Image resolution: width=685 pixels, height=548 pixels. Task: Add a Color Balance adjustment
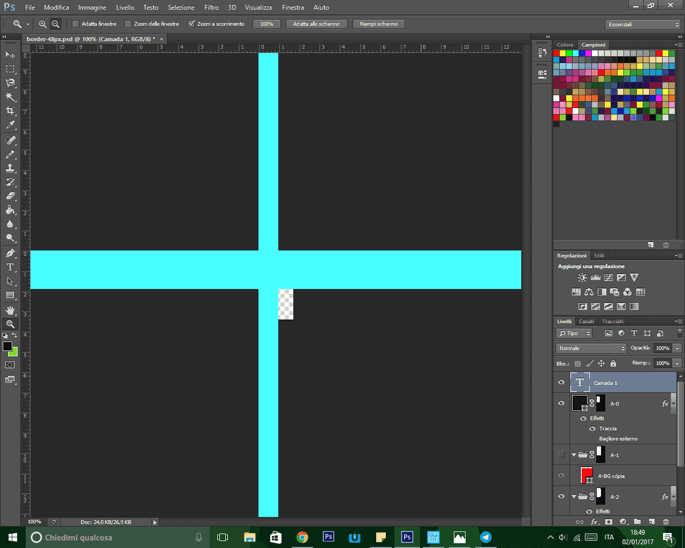(x=589, y=292)
